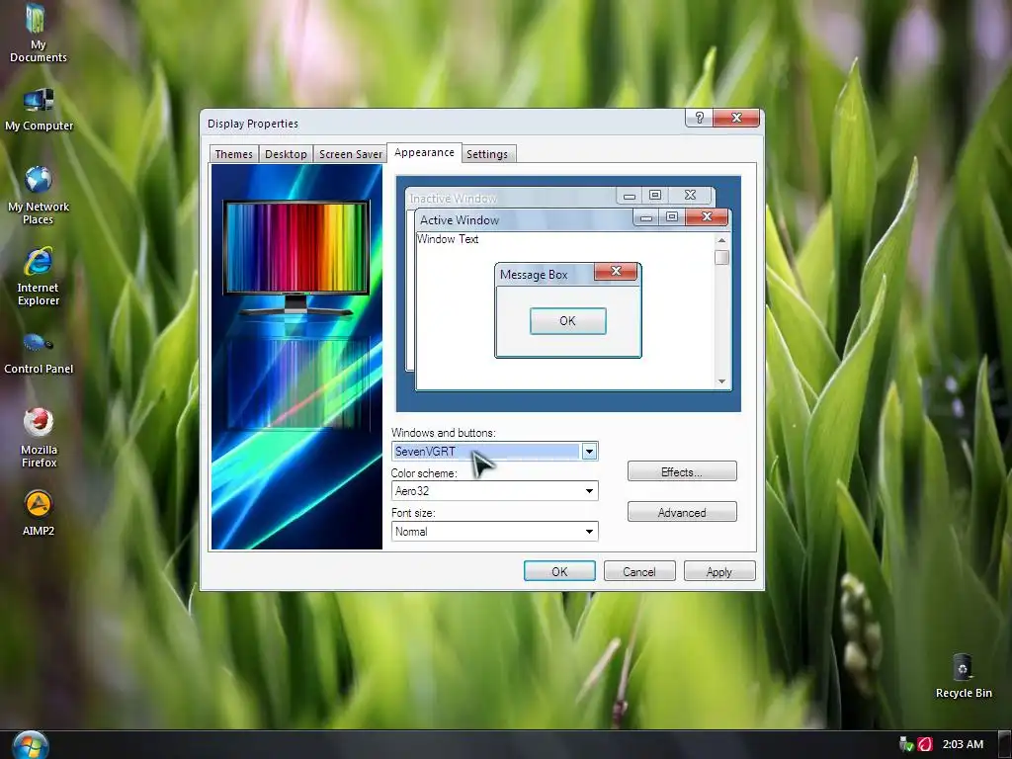Select the Appearance tab
The height and width of the screenshot is (759, 1012).
tap(424, 152)
